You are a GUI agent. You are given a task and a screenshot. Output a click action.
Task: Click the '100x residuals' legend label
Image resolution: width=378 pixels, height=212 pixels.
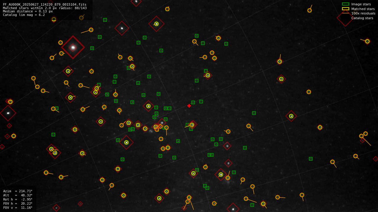pyautogui.click(x=363, y=13)
